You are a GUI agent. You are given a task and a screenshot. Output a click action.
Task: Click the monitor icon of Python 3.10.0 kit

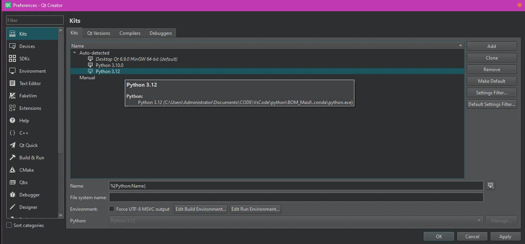[x=90, y=65]
